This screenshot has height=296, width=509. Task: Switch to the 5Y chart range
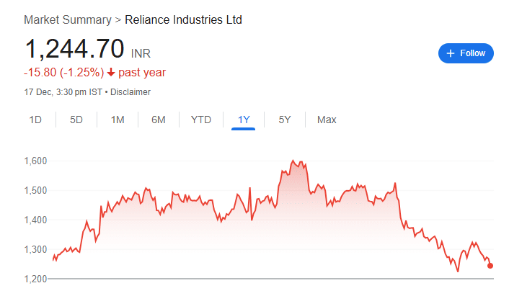[284, 120]
